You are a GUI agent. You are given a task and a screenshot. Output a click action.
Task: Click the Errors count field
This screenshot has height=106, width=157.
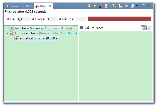click(52, 19)
